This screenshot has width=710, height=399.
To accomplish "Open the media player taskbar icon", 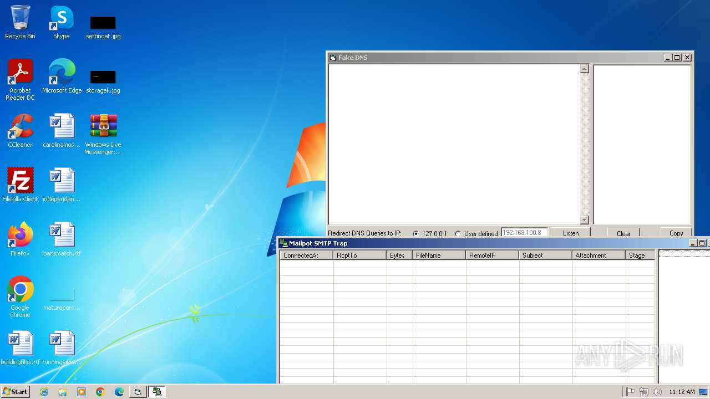I will (82, 392).
